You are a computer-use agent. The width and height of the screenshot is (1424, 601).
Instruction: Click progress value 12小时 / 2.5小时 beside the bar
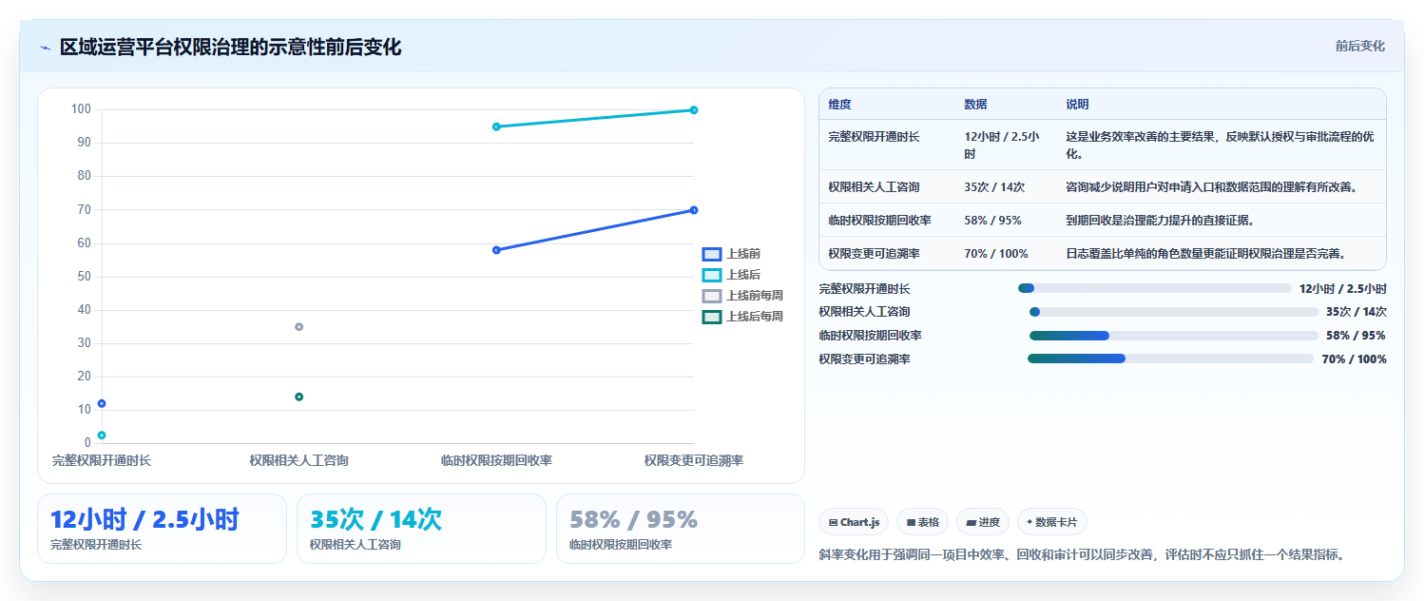(1343, 289)
